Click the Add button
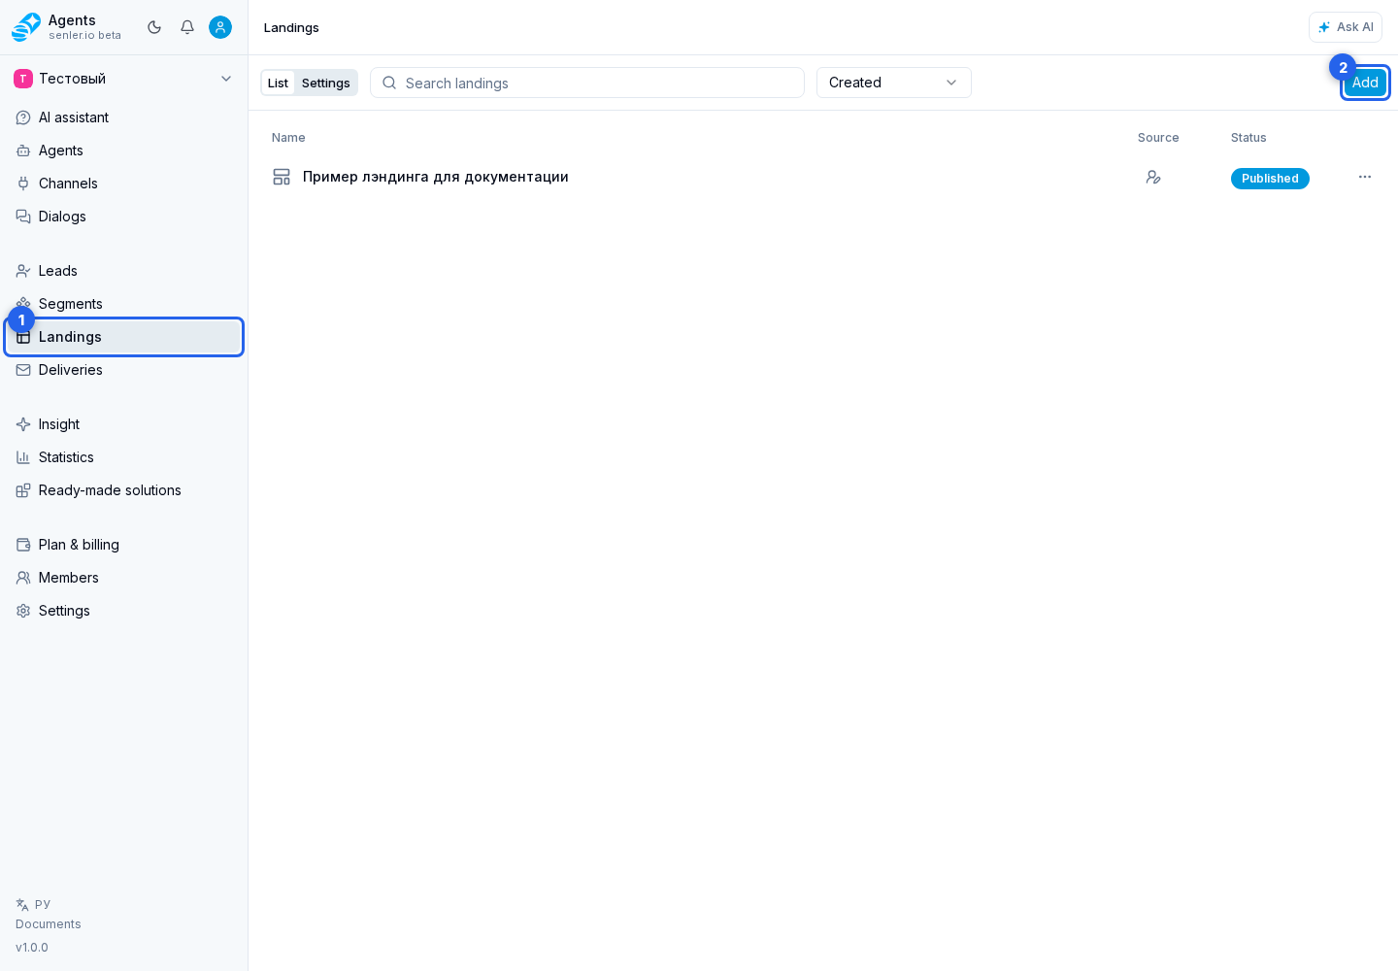Image resolution: width=1398 pixels, height=971 pixels. pos(1365,83)
